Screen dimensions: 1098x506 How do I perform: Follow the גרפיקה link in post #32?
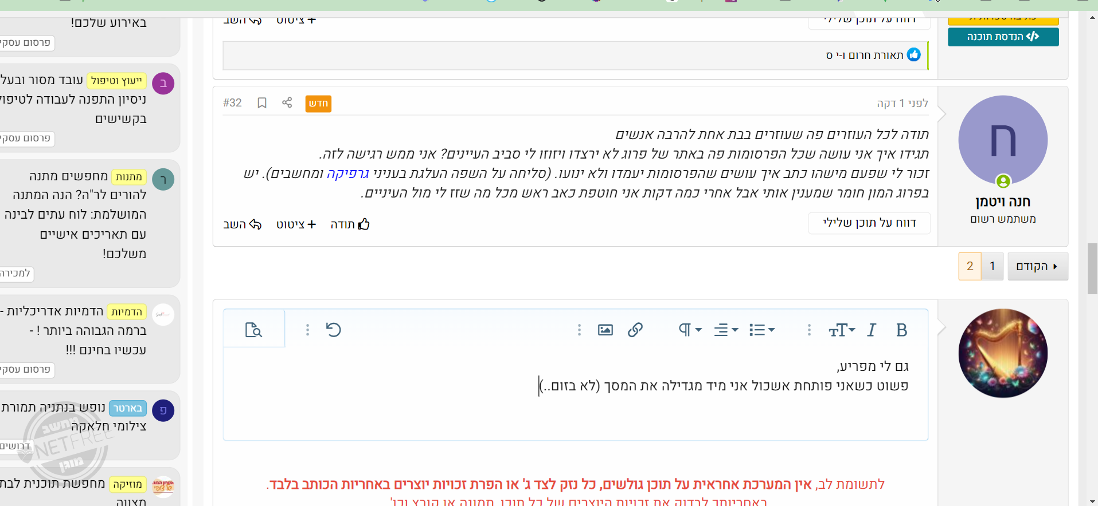tap(347, 173)
